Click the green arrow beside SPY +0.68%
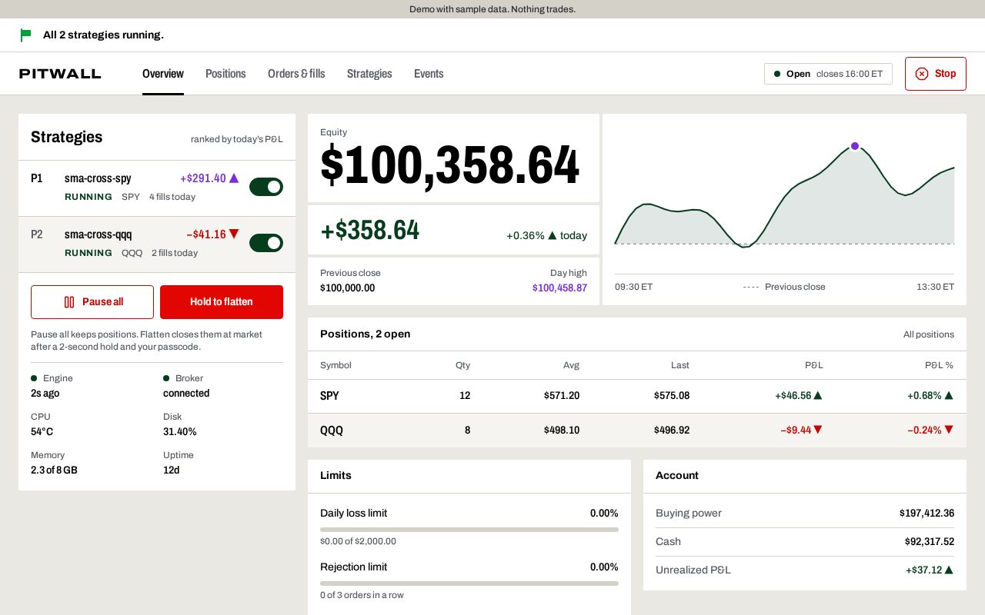985x615 pixels. tap(949, 395)
